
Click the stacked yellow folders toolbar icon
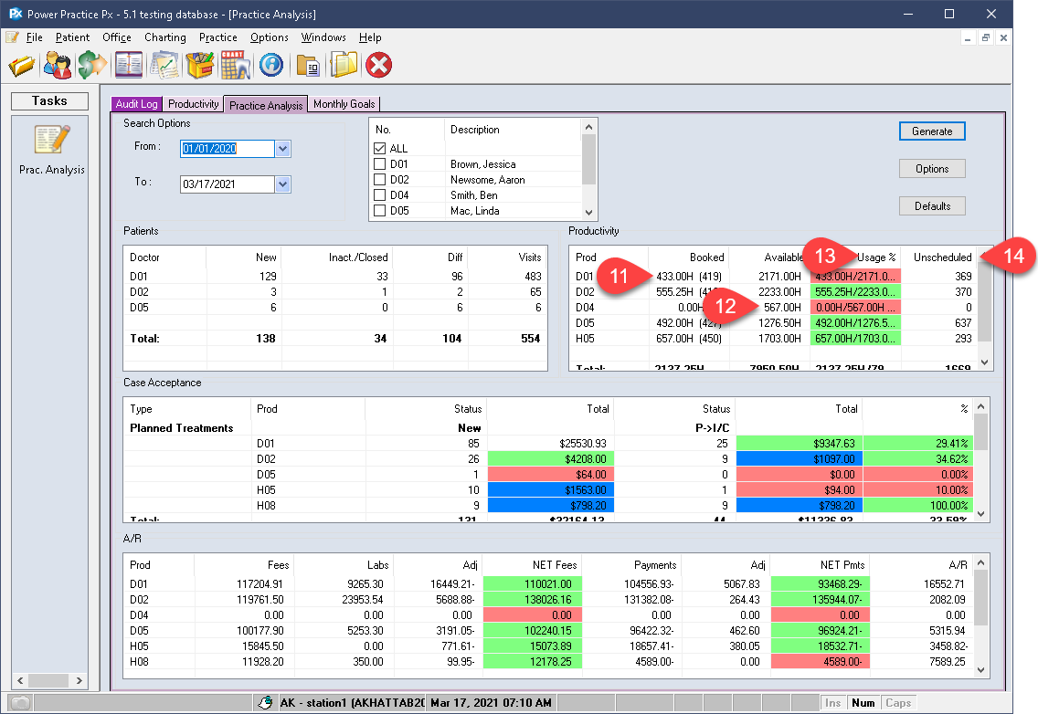point(344,66)
